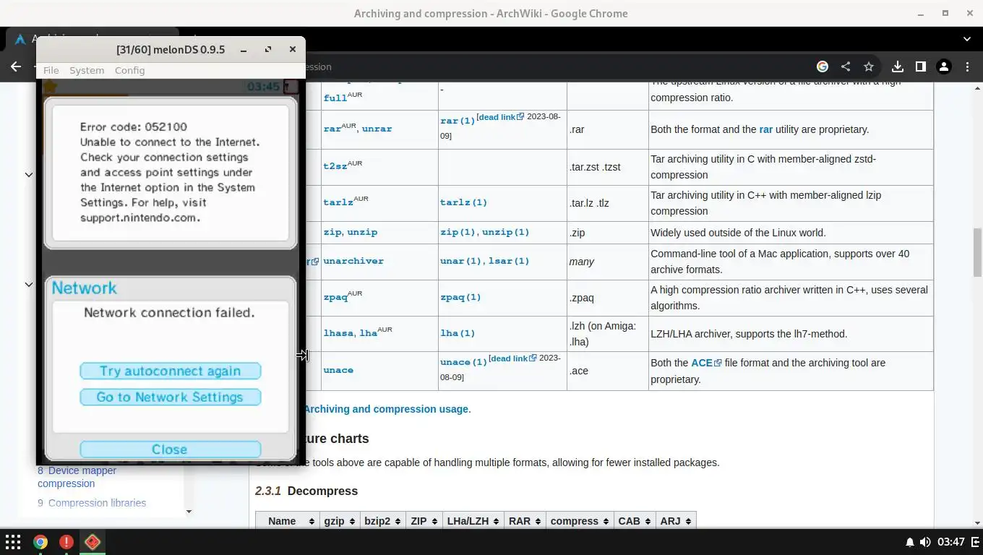
Task: Sort table by ARJ column
Action: click(676, 521)
